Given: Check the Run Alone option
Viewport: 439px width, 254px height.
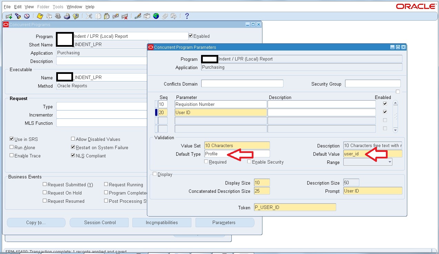Looking at the screenshot, I should 11,147.
